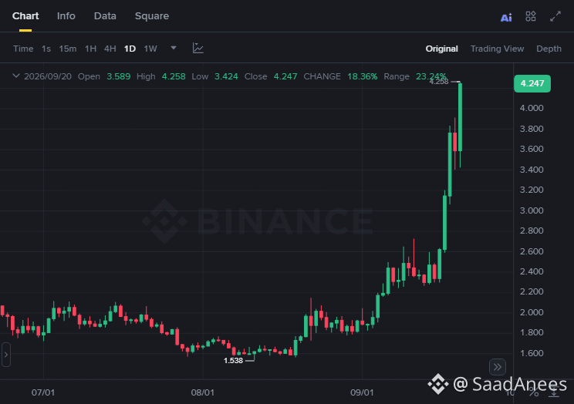Open the AI analysis icon
The height and width of the screenshot is (404, 574).
pos(506,17)
